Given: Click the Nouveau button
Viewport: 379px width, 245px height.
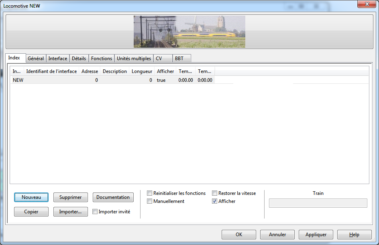Looking at the screenshot, I should (31, 197).
